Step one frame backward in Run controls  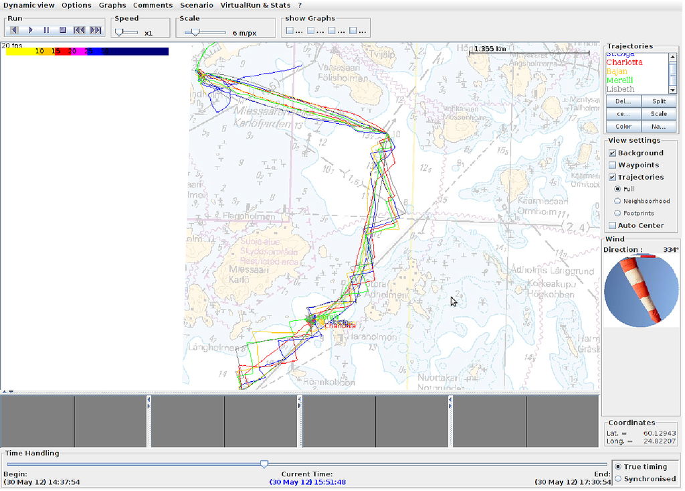click(13, 30)
